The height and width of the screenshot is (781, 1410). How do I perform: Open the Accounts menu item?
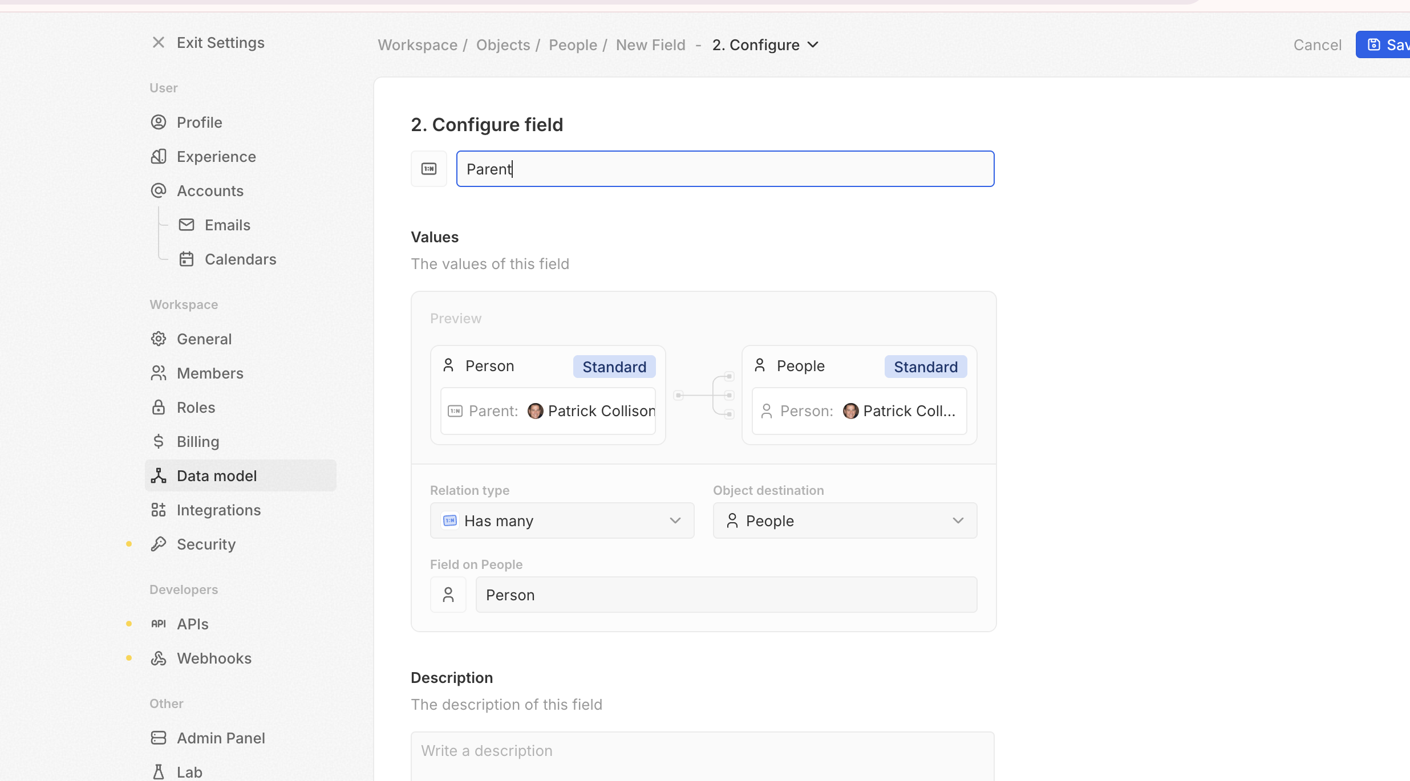(241, 191)
